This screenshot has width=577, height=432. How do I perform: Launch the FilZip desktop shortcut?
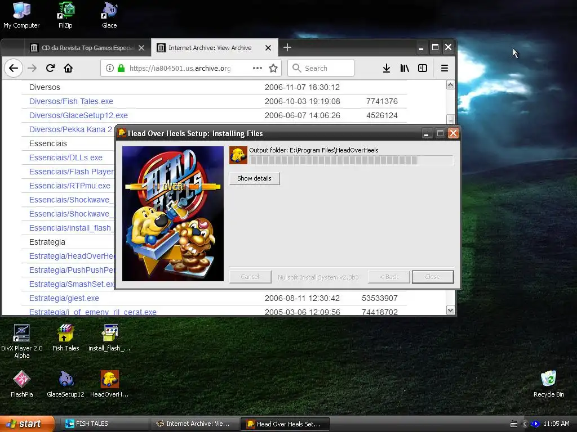(x=65, y=15)
